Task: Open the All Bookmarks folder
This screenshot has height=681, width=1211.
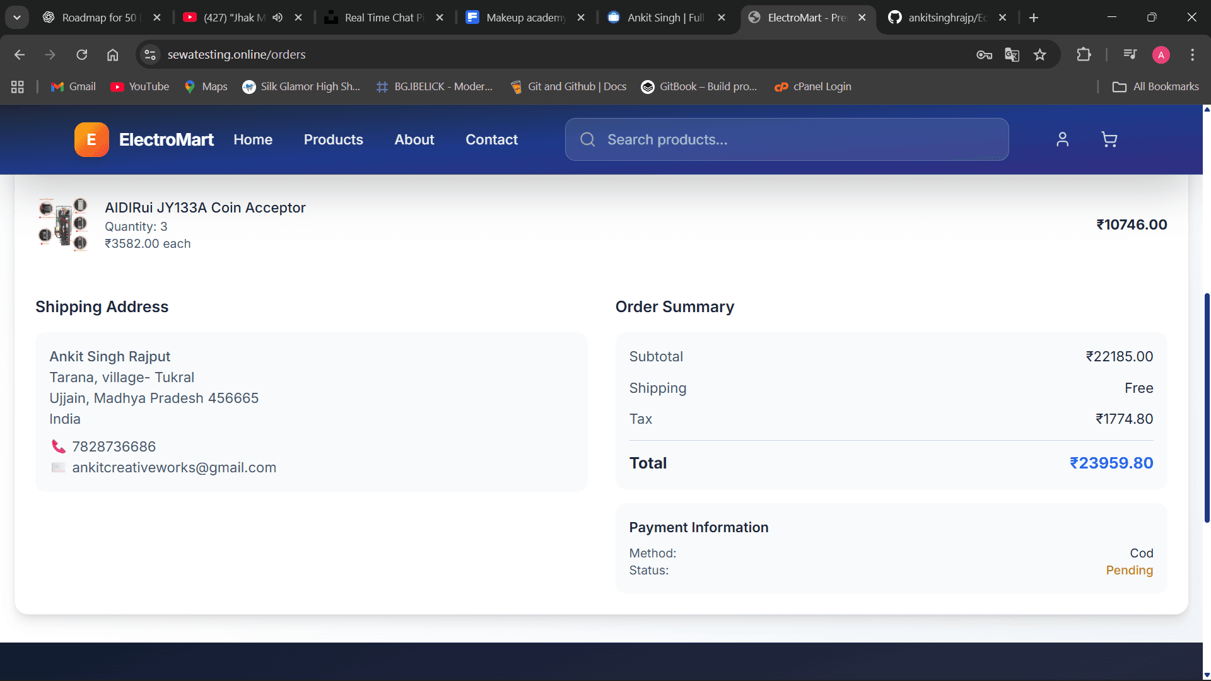Action: (1155, 86)
